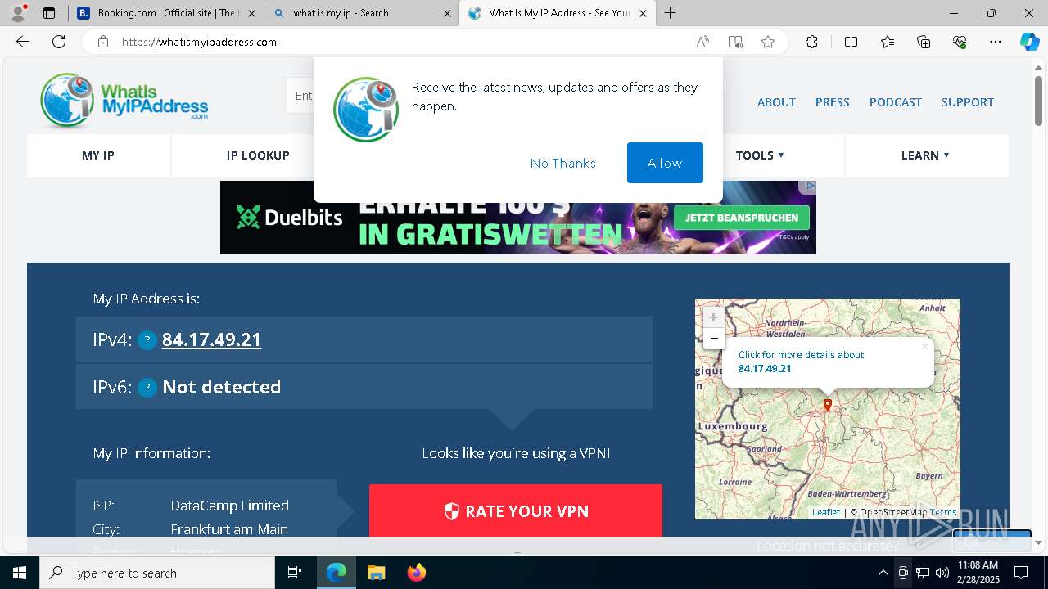Click the 84.17.49.21 IPv4 address link
The width and height of the screenshot is (1048, 589).
click(212, 339)
